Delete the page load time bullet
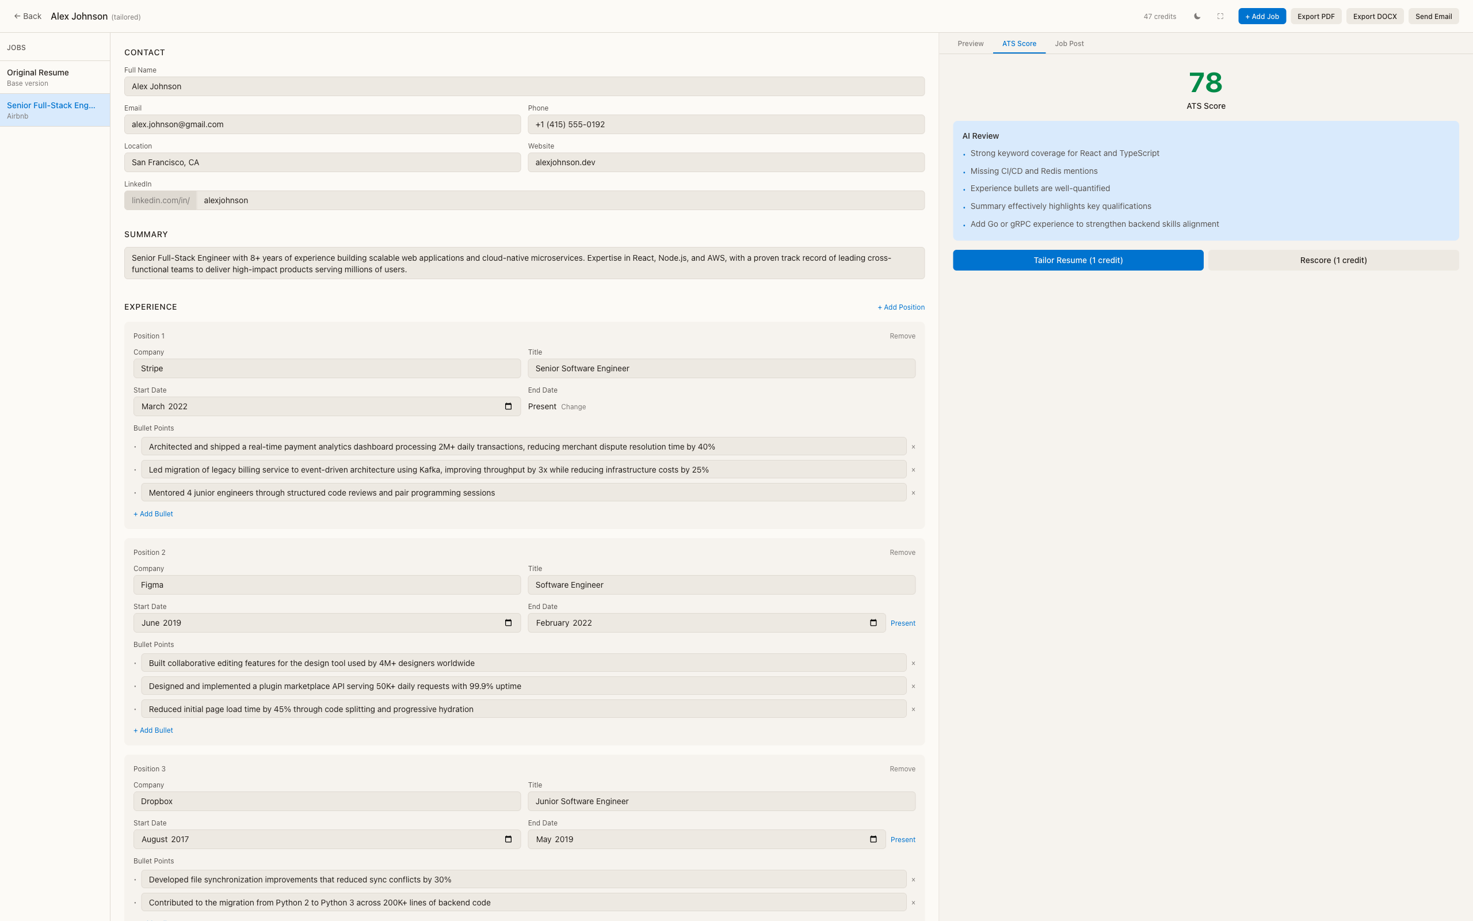The width and height of the screenshot is (1473, 921). coord(913,709)
